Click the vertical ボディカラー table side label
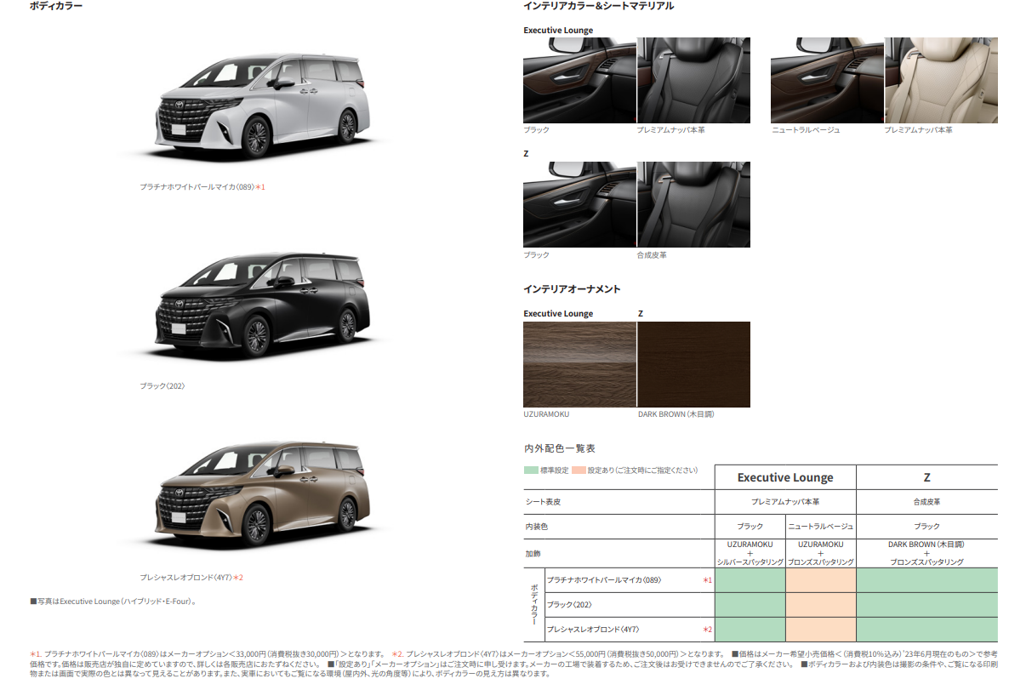This screenshot has width=1009, height=690. pos(534,605)
